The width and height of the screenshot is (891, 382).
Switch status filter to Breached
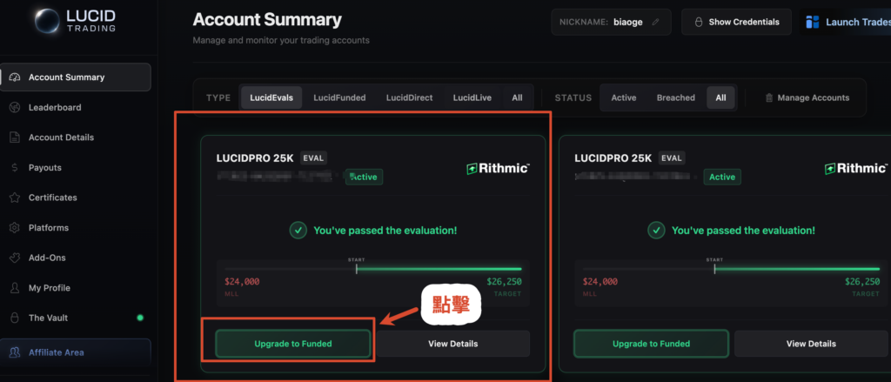[675, 98]
